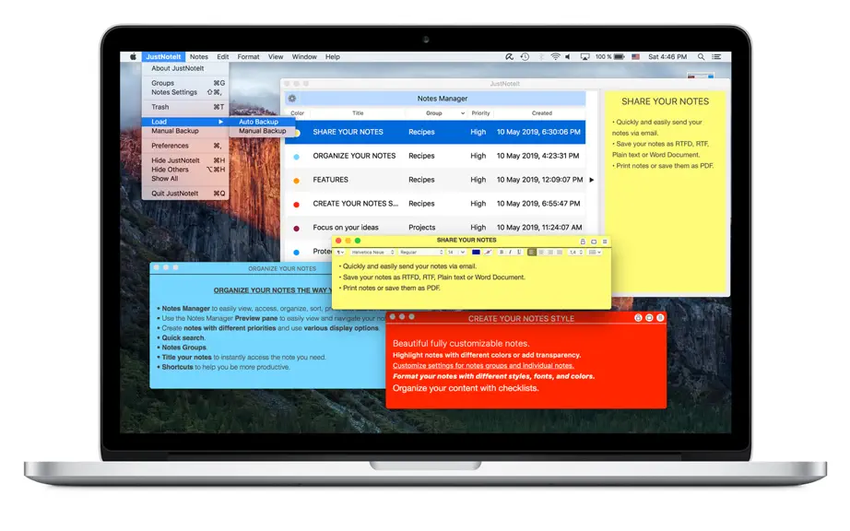
Task: Click the dark blue text color swatch
Action: click(476, 252)
